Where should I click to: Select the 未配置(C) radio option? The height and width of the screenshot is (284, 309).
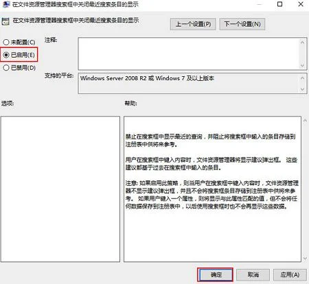(x=19, y=42)
